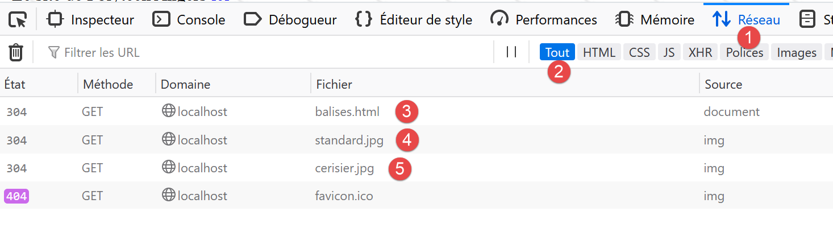Screen dimensions: 833x228
Task: Click the 404 status badge for favicon.ico
Action: pos(16,196)
